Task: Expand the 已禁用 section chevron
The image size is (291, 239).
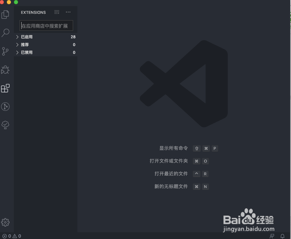Action: (17, 52)
